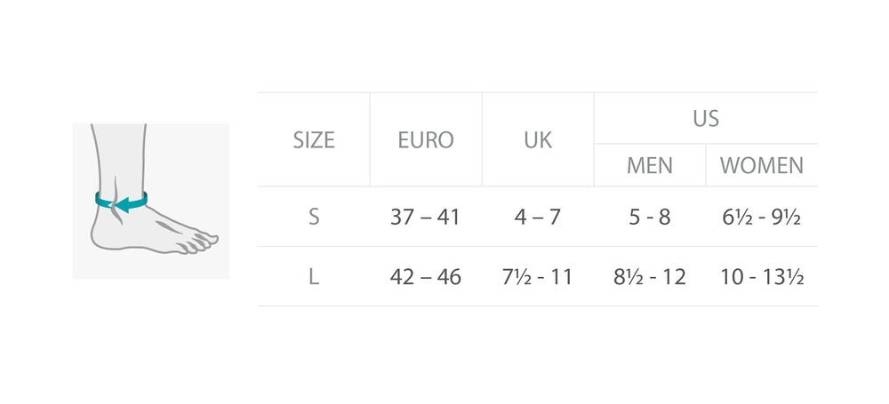Screen dimensions: 889x404
Task: Click the 6½ - 9½ US women cell
Action: [762, 217]
